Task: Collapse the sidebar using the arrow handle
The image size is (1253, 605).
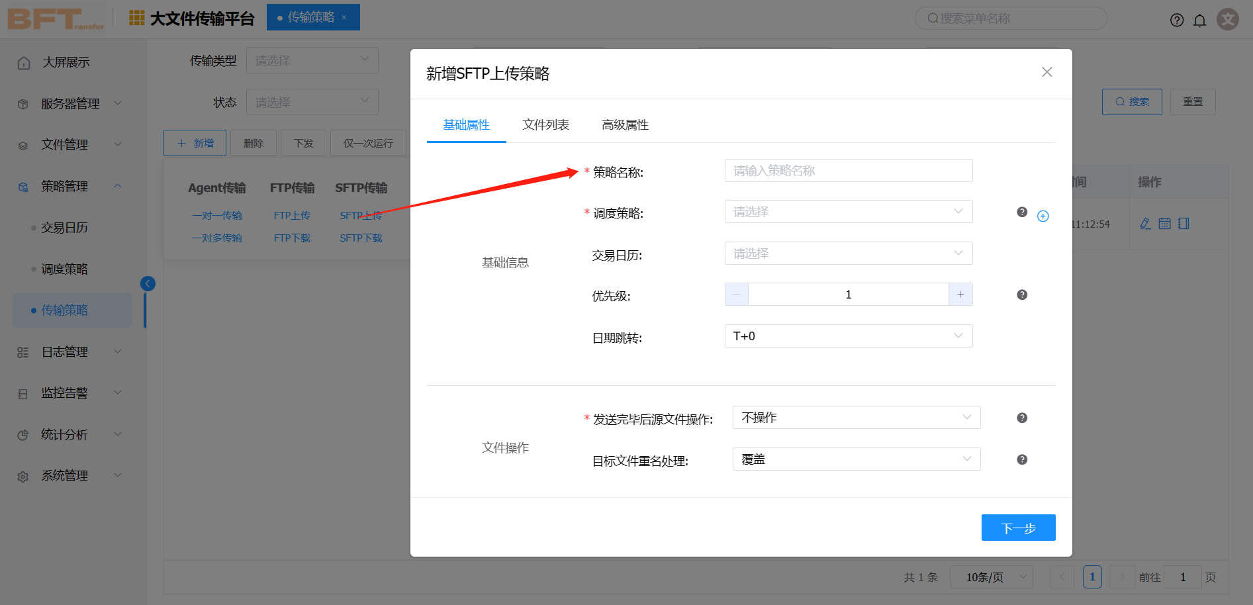Action: coord(148,284)
